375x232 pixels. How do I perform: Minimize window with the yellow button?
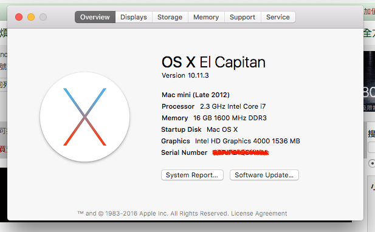31,17
